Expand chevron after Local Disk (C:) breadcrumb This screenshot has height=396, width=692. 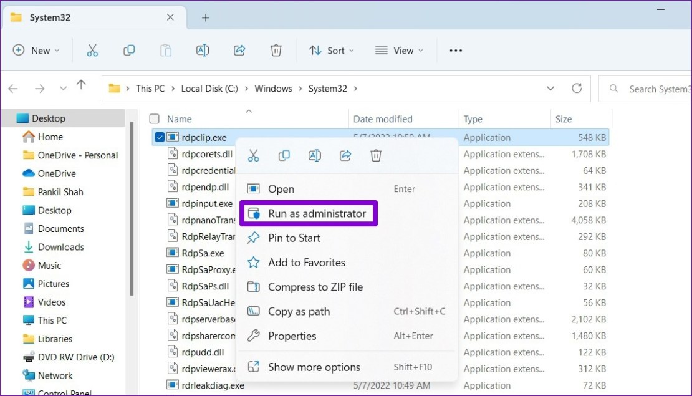click(x=246, y=89)
